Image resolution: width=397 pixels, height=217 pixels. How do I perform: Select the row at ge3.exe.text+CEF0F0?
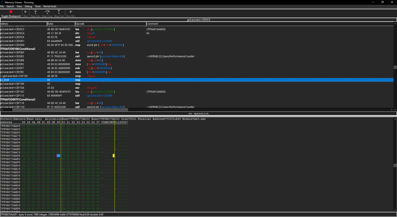pos(197,64)
